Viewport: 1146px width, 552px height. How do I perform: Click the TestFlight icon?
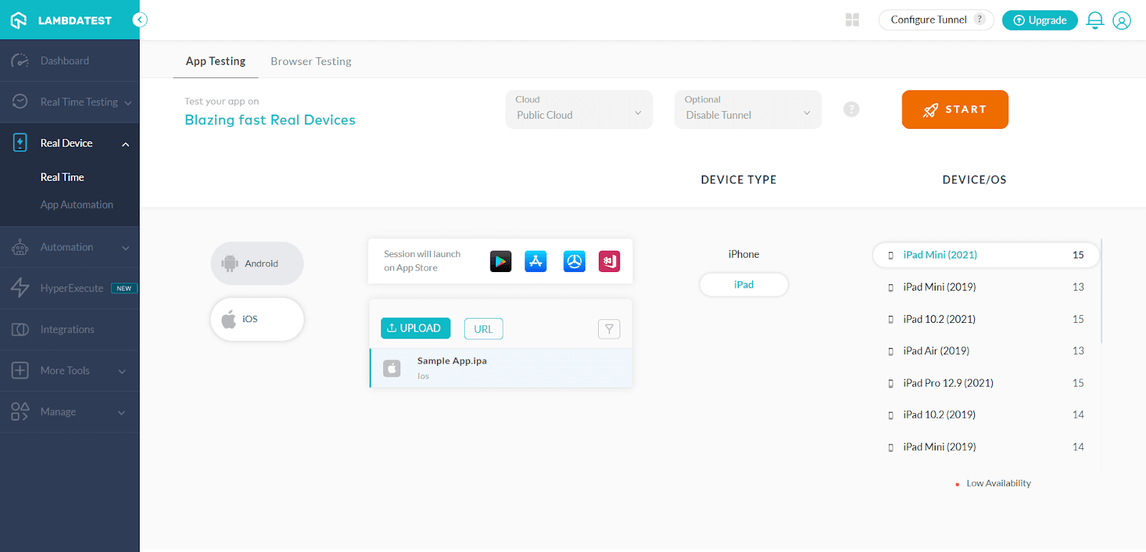coord(574,261)
